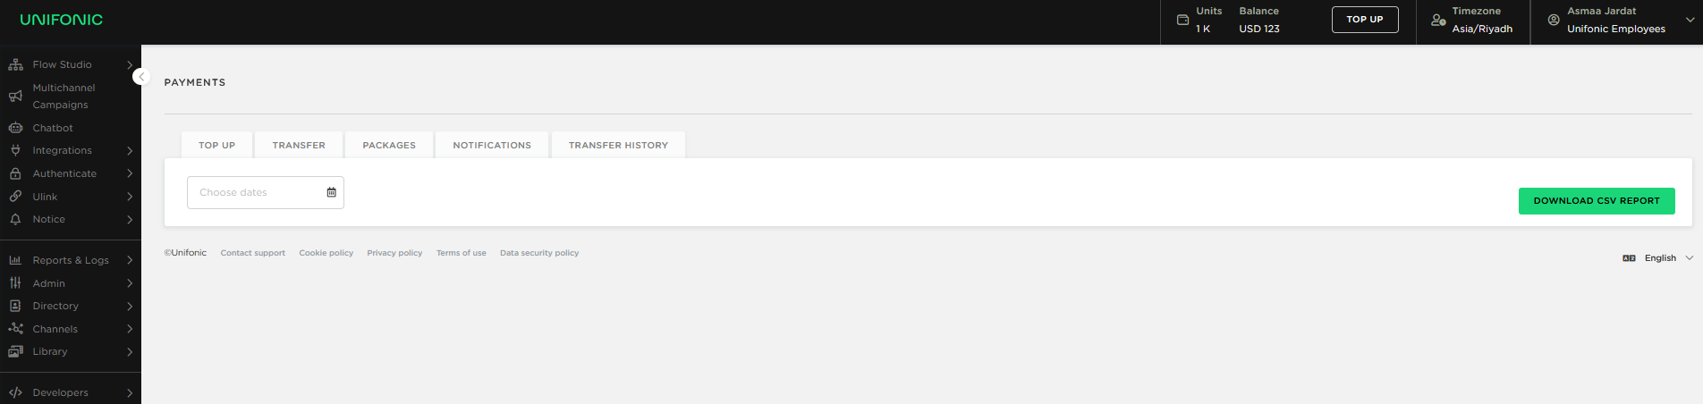
Task: Open Chatbot via its robot icon
Action: (15, 128)
